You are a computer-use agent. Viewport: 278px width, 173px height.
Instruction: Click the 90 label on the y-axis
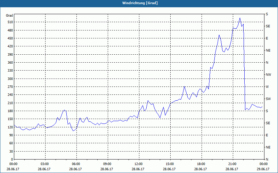(10, 135)
